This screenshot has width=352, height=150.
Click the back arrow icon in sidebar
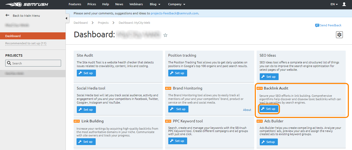(x=7, y=15)
